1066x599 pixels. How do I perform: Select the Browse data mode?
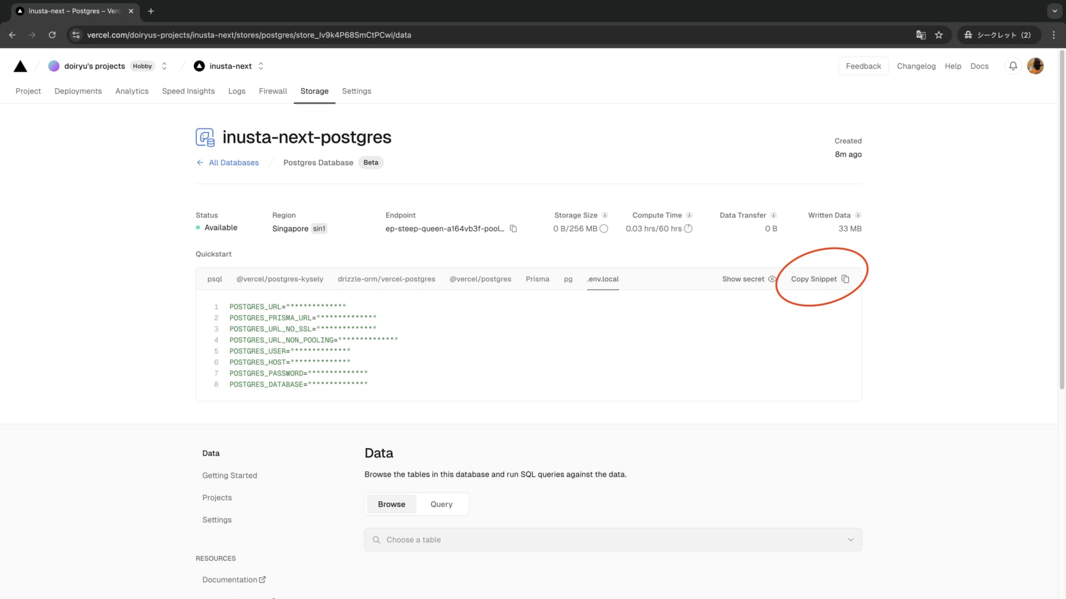click(391, 504)
